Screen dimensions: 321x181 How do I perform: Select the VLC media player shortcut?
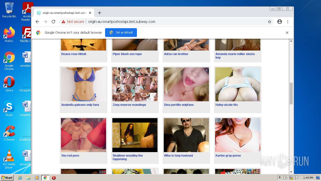coord(9,159)
